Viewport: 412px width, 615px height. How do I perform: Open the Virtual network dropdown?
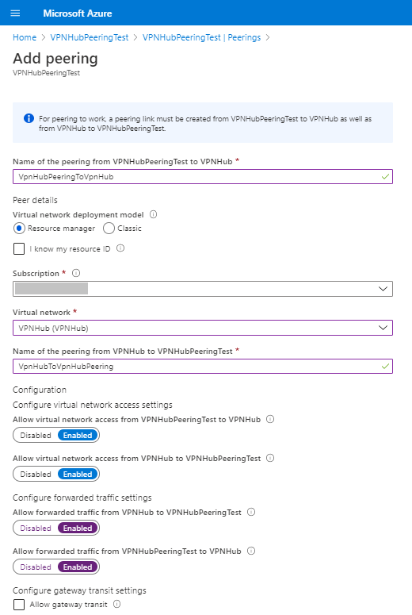pos(203,328)
